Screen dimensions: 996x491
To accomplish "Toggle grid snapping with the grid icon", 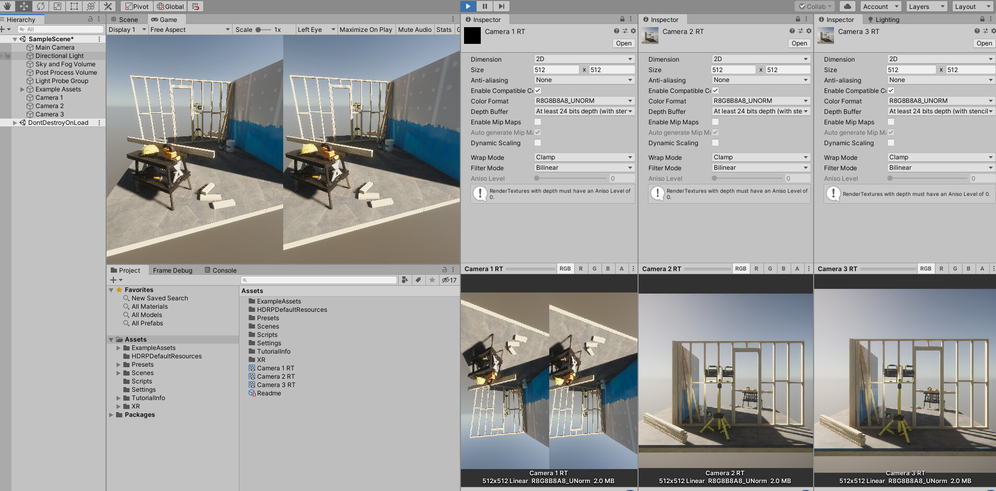I will click(x=196, y=6).
